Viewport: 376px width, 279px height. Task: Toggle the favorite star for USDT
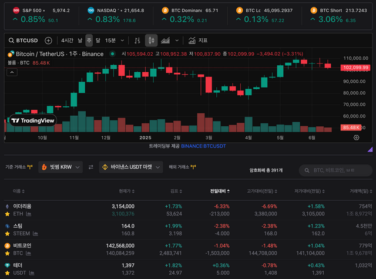point(8,273)
